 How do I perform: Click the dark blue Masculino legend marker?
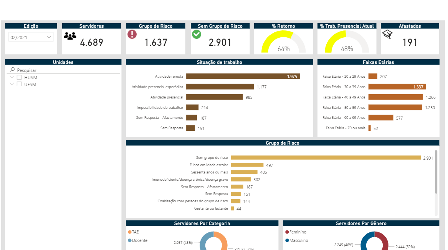point(287,240)
